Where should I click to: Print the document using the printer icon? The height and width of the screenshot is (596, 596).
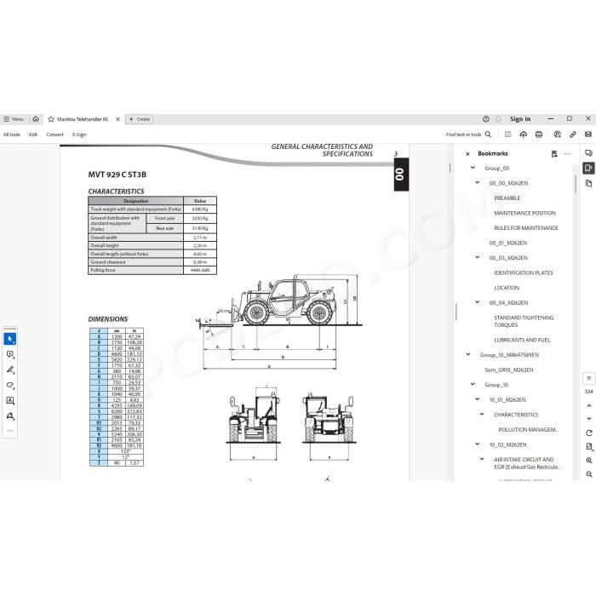(539, 135)
